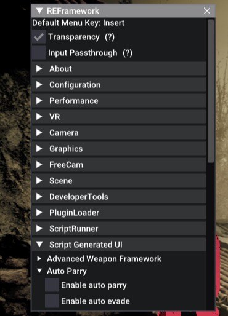
Task: Expand the About section
Action: [119, 69]
